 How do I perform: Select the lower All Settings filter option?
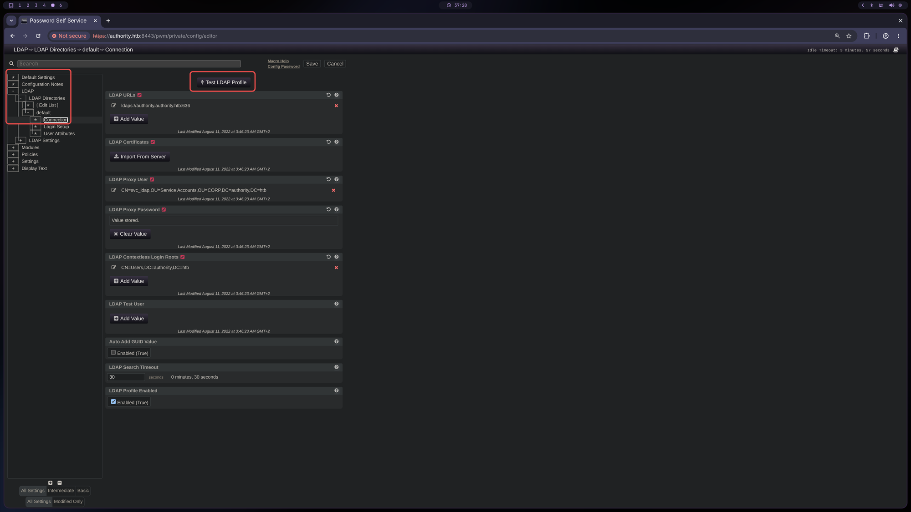(x=39, y=502)
